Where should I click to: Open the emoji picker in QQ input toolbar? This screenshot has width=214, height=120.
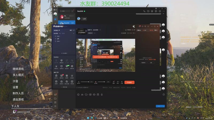coord(78,95)
